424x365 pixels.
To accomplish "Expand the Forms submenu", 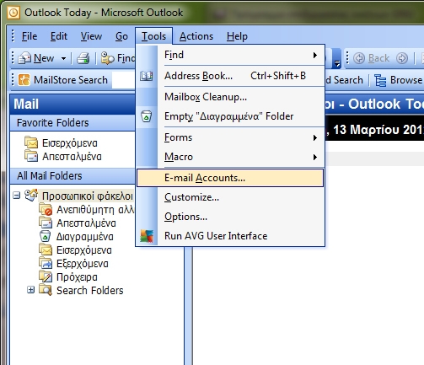I will [315, 137].
